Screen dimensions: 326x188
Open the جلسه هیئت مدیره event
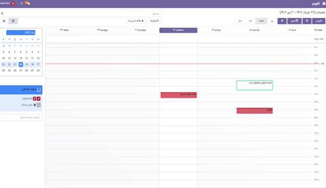pyautogui.click(x=179, y=95)
